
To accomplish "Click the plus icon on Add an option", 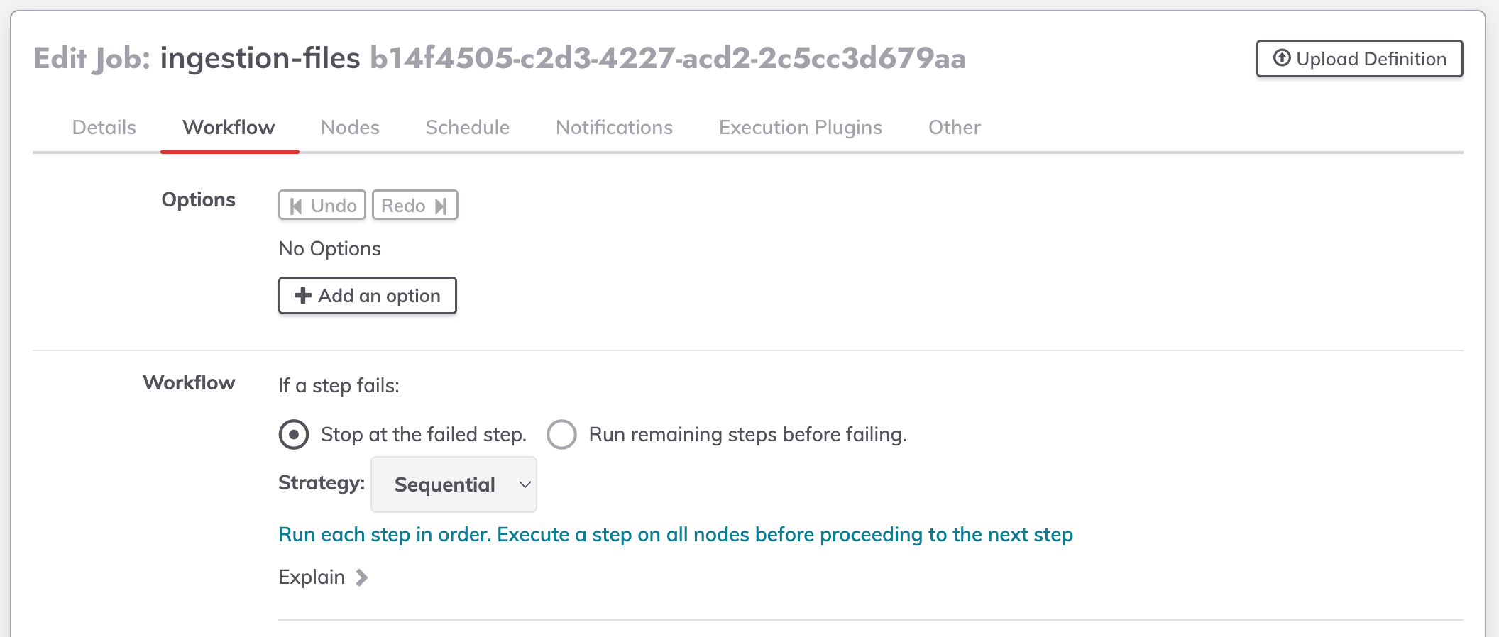I will (x=303, y=295).
